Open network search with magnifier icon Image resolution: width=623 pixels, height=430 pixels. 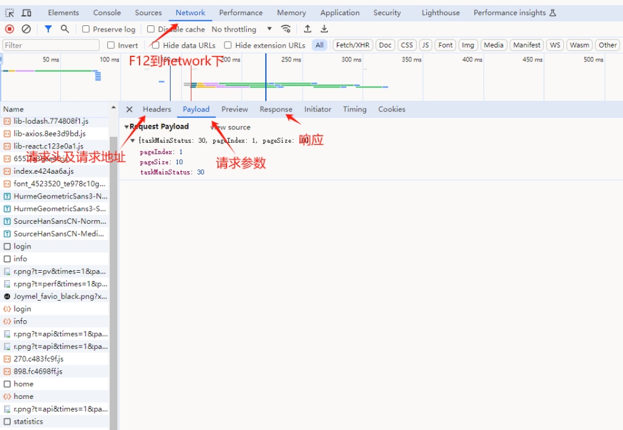[x=65, y=29]
